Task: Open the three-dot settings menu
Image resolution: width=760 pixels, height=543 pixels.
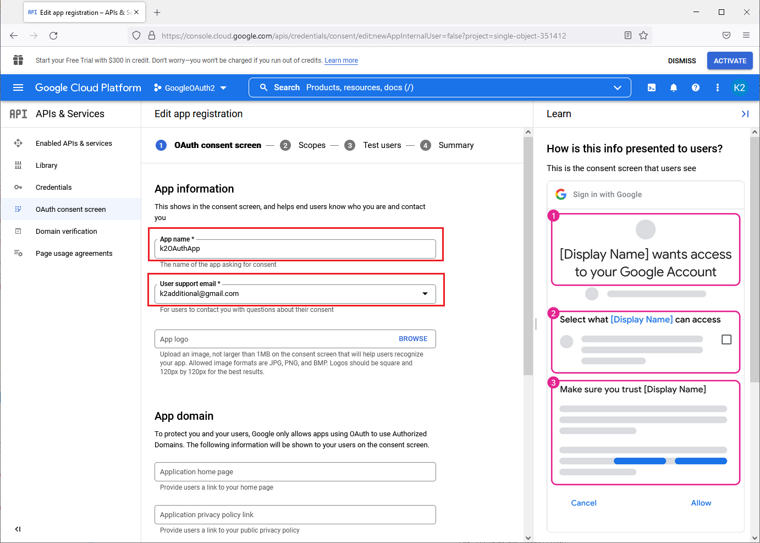Action: (x=718, y=87)
